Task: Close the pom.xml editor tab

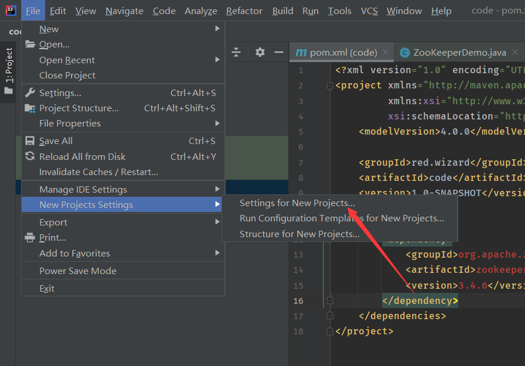Action: click(x=386, y=52)
